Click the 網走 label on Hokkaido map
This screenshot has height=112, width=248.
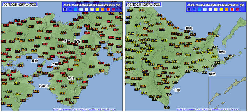(189, 28)
